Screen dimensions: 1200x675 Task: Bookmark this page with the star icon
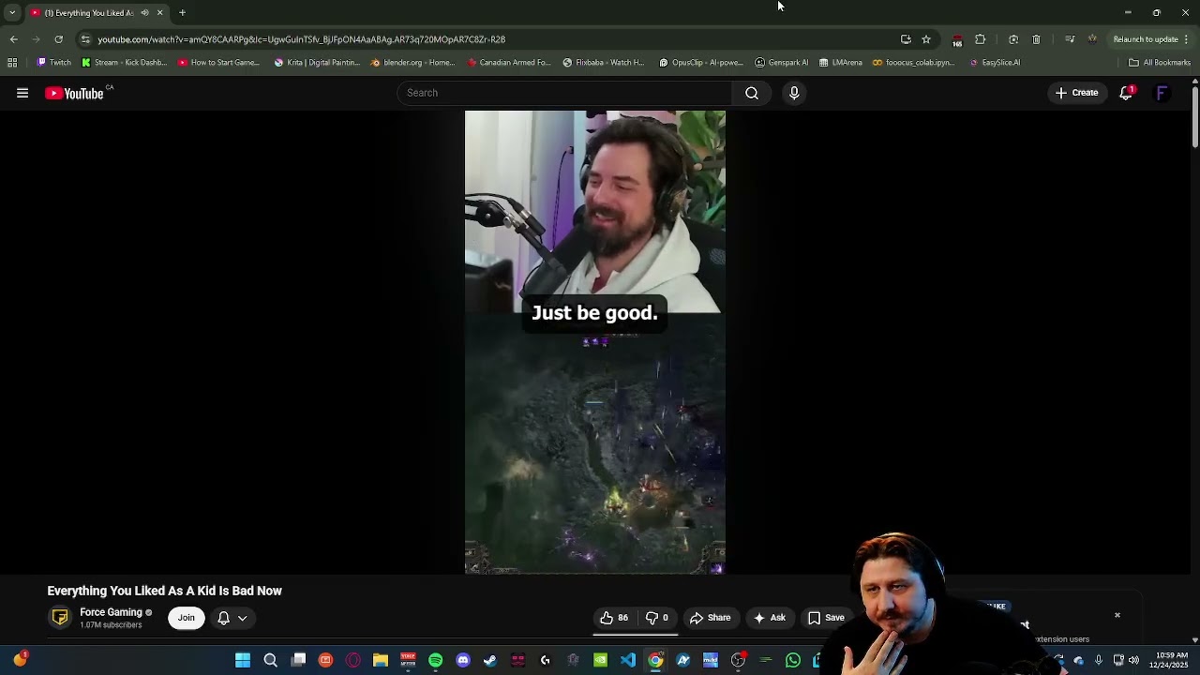click(x=926, y=39)
